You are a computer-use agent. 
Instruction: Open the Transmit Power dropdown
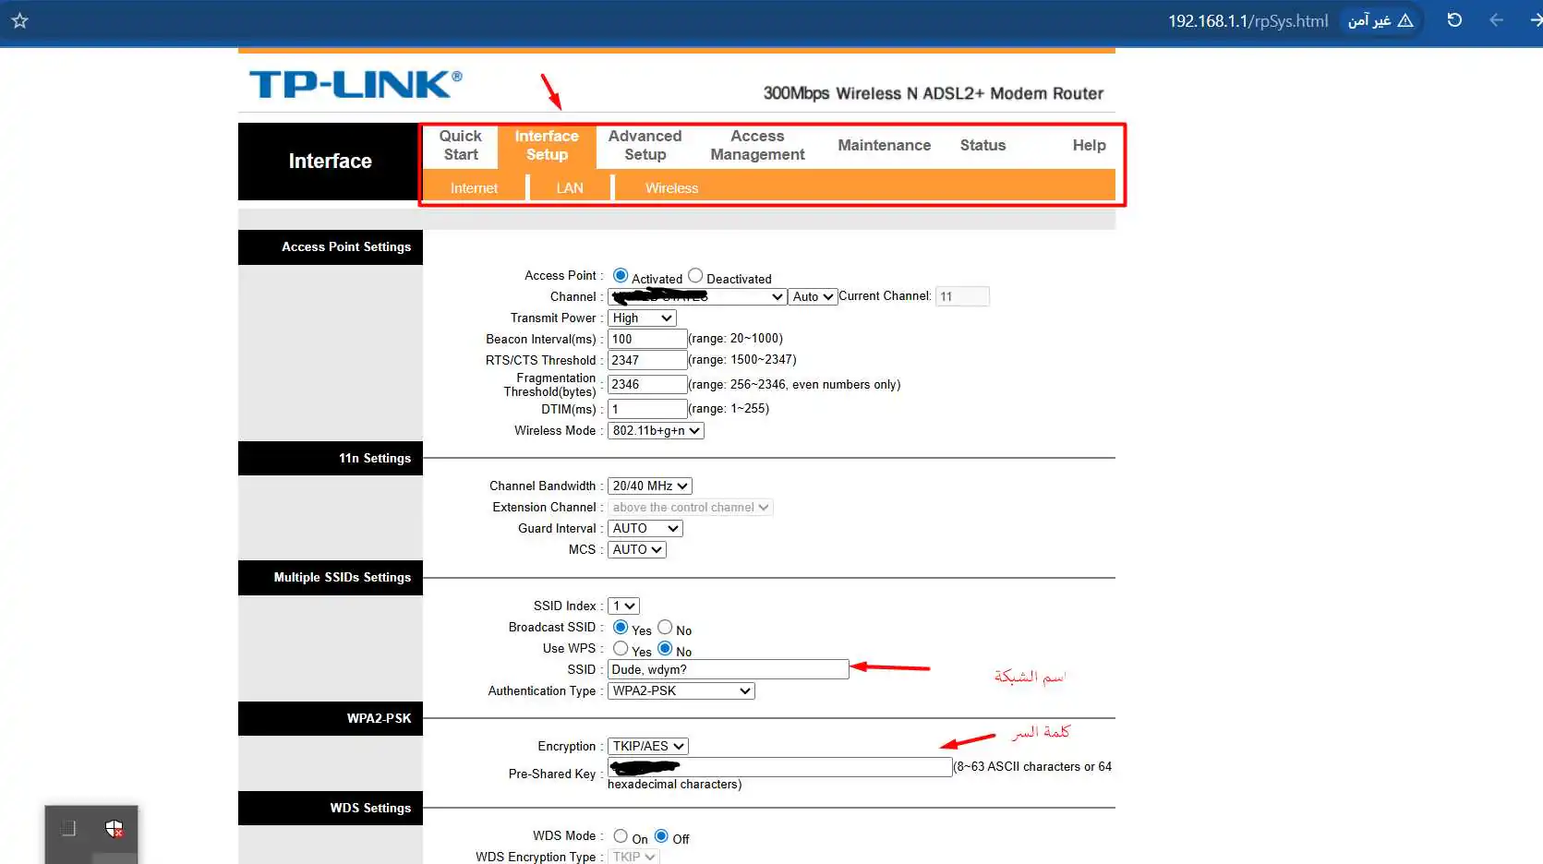pyautogui.click(x=642, y=318)
